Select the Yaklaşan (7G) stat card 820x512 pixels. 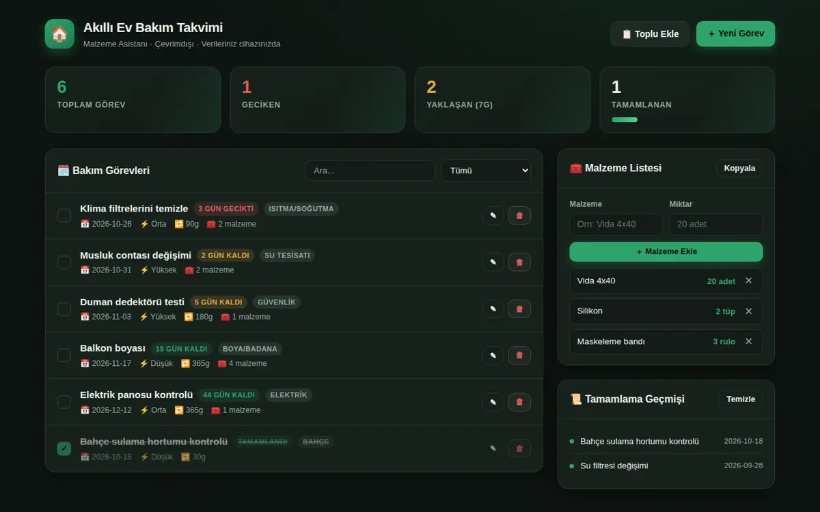502,100
